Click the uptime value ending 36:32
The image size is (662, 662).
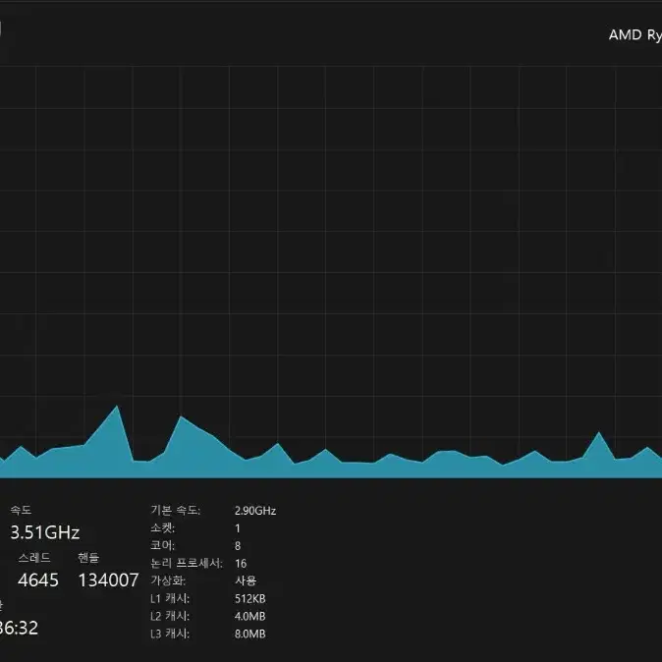point(19,628)
